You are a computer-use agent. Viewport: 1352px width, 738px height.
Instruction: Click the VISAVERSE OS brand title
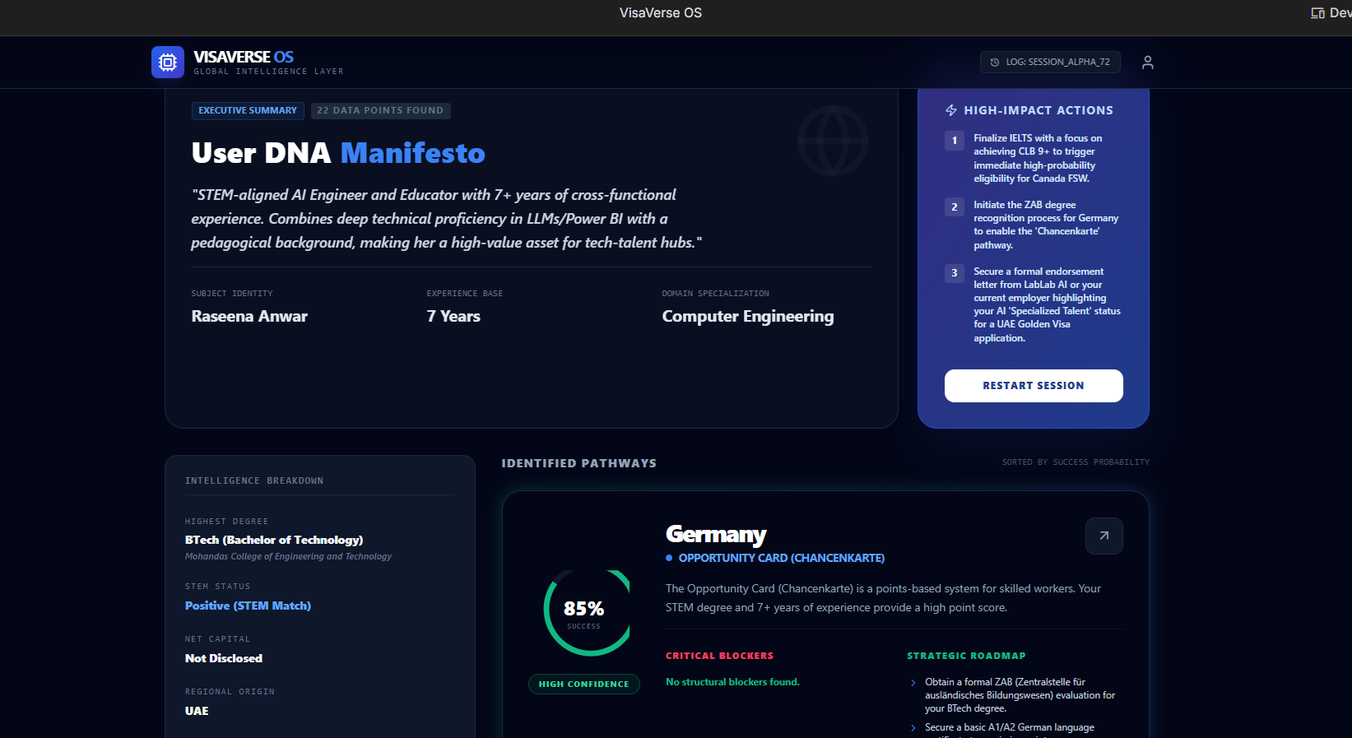(x=244, y=57)
